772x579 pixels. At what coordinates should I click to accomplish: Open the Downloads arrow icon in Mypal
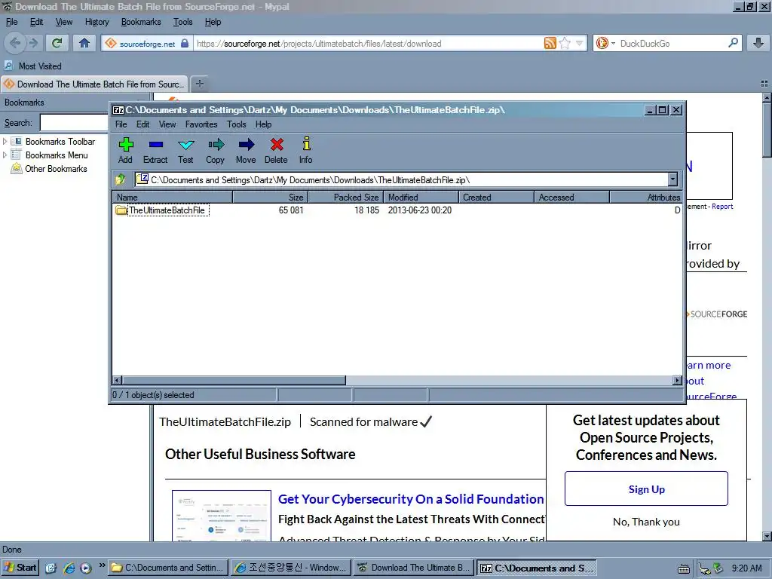758,43
